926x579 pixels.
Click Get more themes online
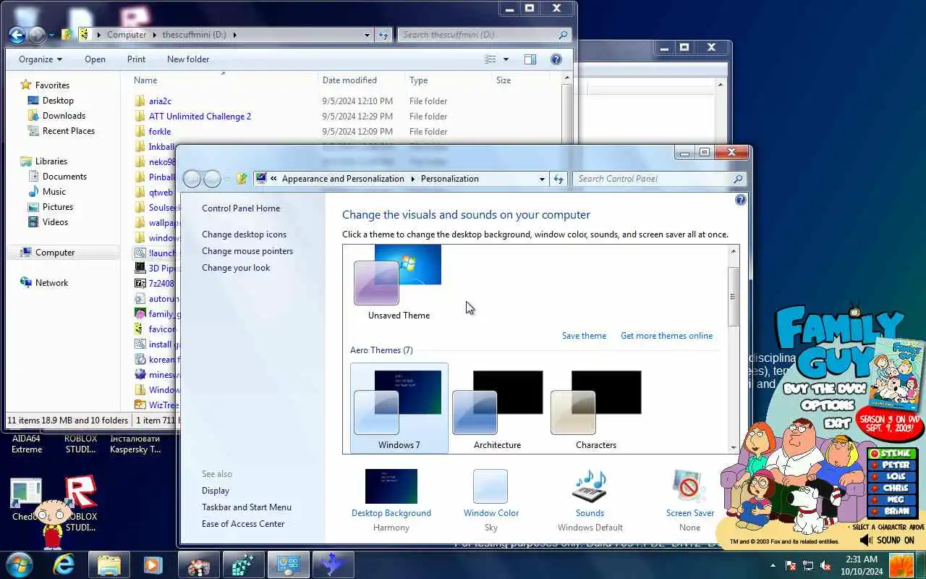666,336
